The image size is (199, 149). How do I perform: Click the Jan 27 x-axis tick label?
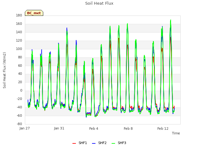pos(25,128)
